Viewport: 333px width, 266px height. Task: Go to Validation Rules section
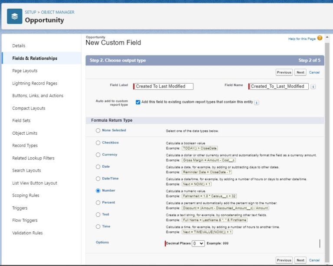pyautogui.click(x=27, y=233)
